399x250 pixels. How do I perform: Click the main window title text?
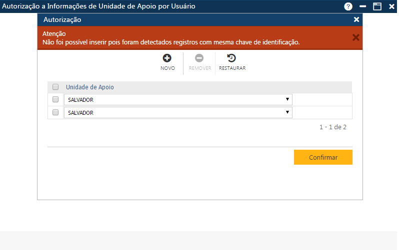pyautogui.click(x=99, y=6)
